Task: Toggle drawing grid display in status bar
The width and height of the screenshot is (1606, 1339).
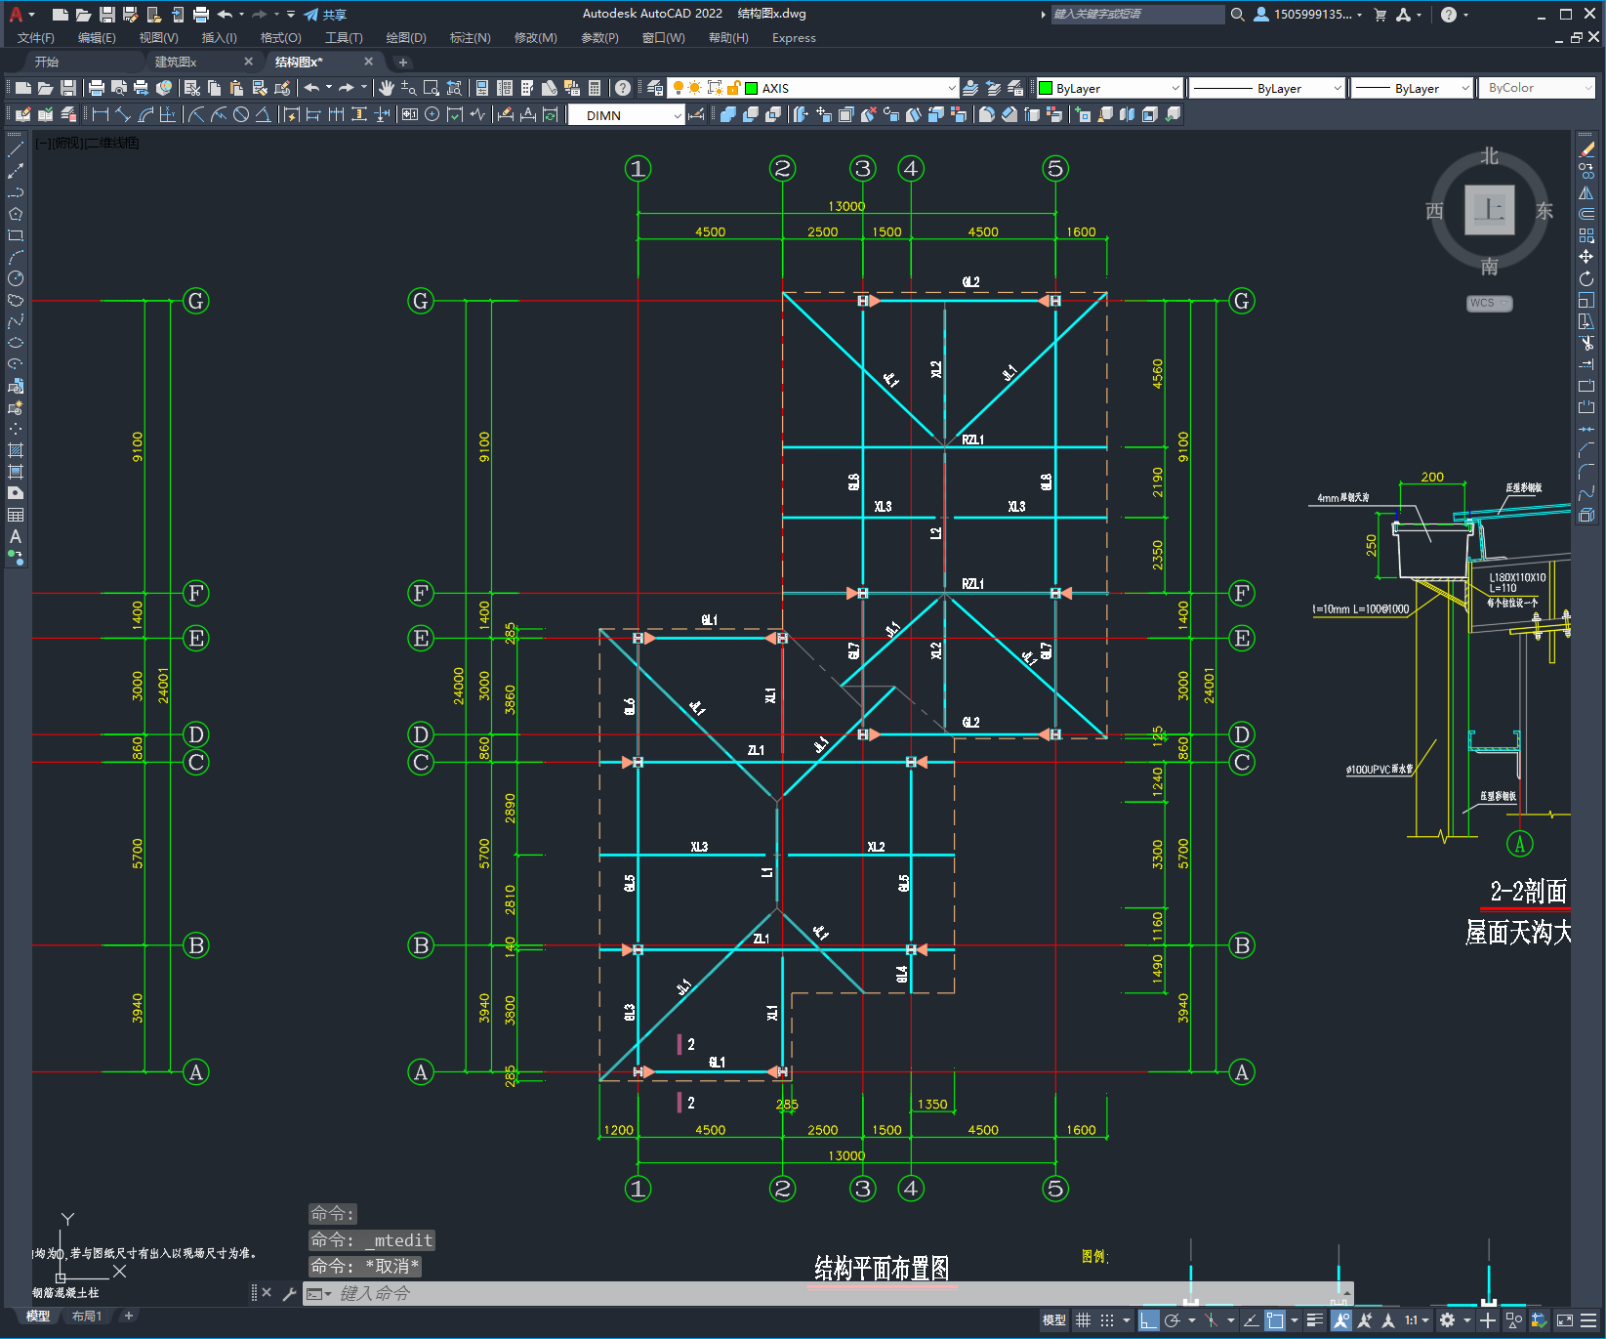Action: [x=1084, y=1320]
